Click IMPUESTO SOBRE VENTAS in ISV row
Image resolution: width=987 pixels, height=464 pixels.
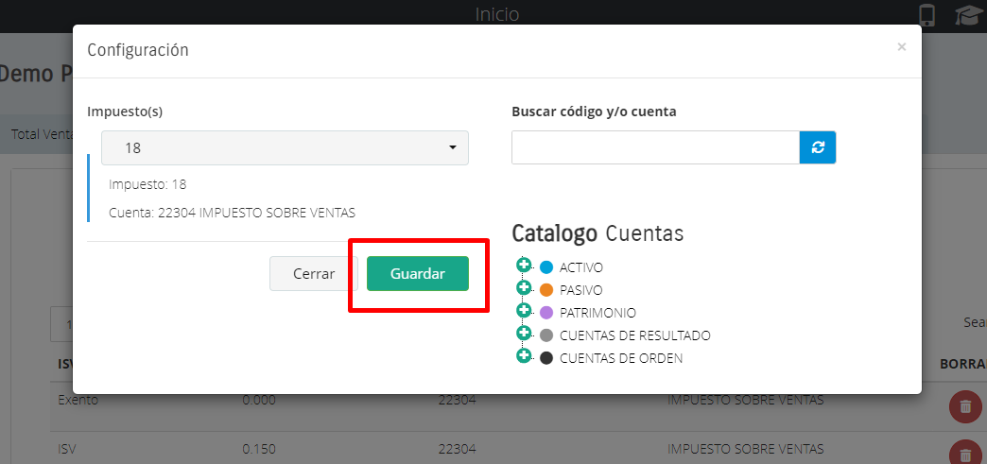(745, 450)
